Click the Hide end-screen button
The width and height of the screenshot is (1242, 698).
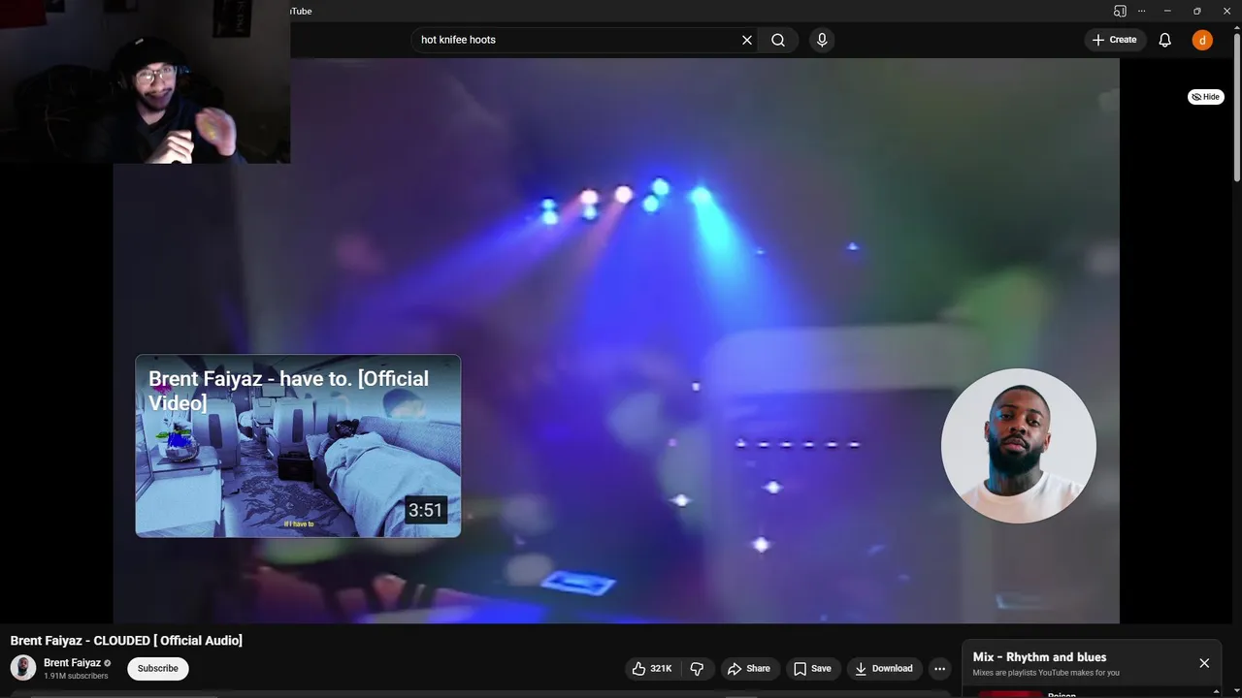click(1206, 97)
